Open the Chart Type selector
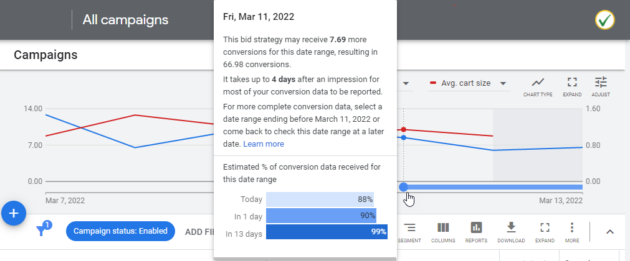This screenshot has height=261, width=630. (x=538, y=88)
